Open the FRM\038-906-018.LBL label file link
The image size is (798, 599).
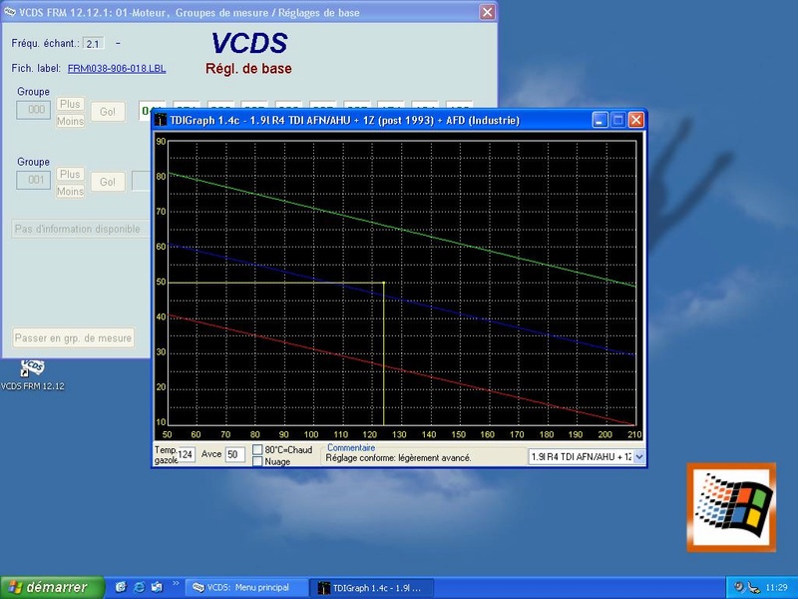pos(117,69)
